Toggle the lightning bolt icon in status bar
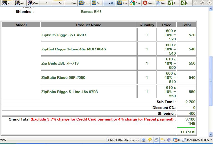222x167 pixels. pos(150,140)
